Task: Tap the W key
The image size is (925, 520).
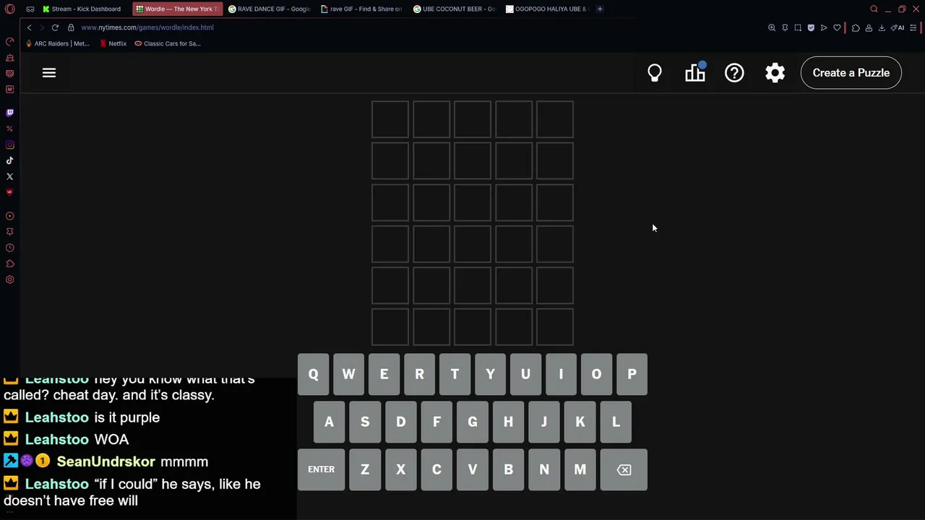Action: [x=348, y=374]
